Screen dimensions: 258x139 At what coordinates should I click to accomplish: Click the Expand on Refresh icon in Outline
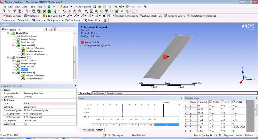tap(55, 30)
